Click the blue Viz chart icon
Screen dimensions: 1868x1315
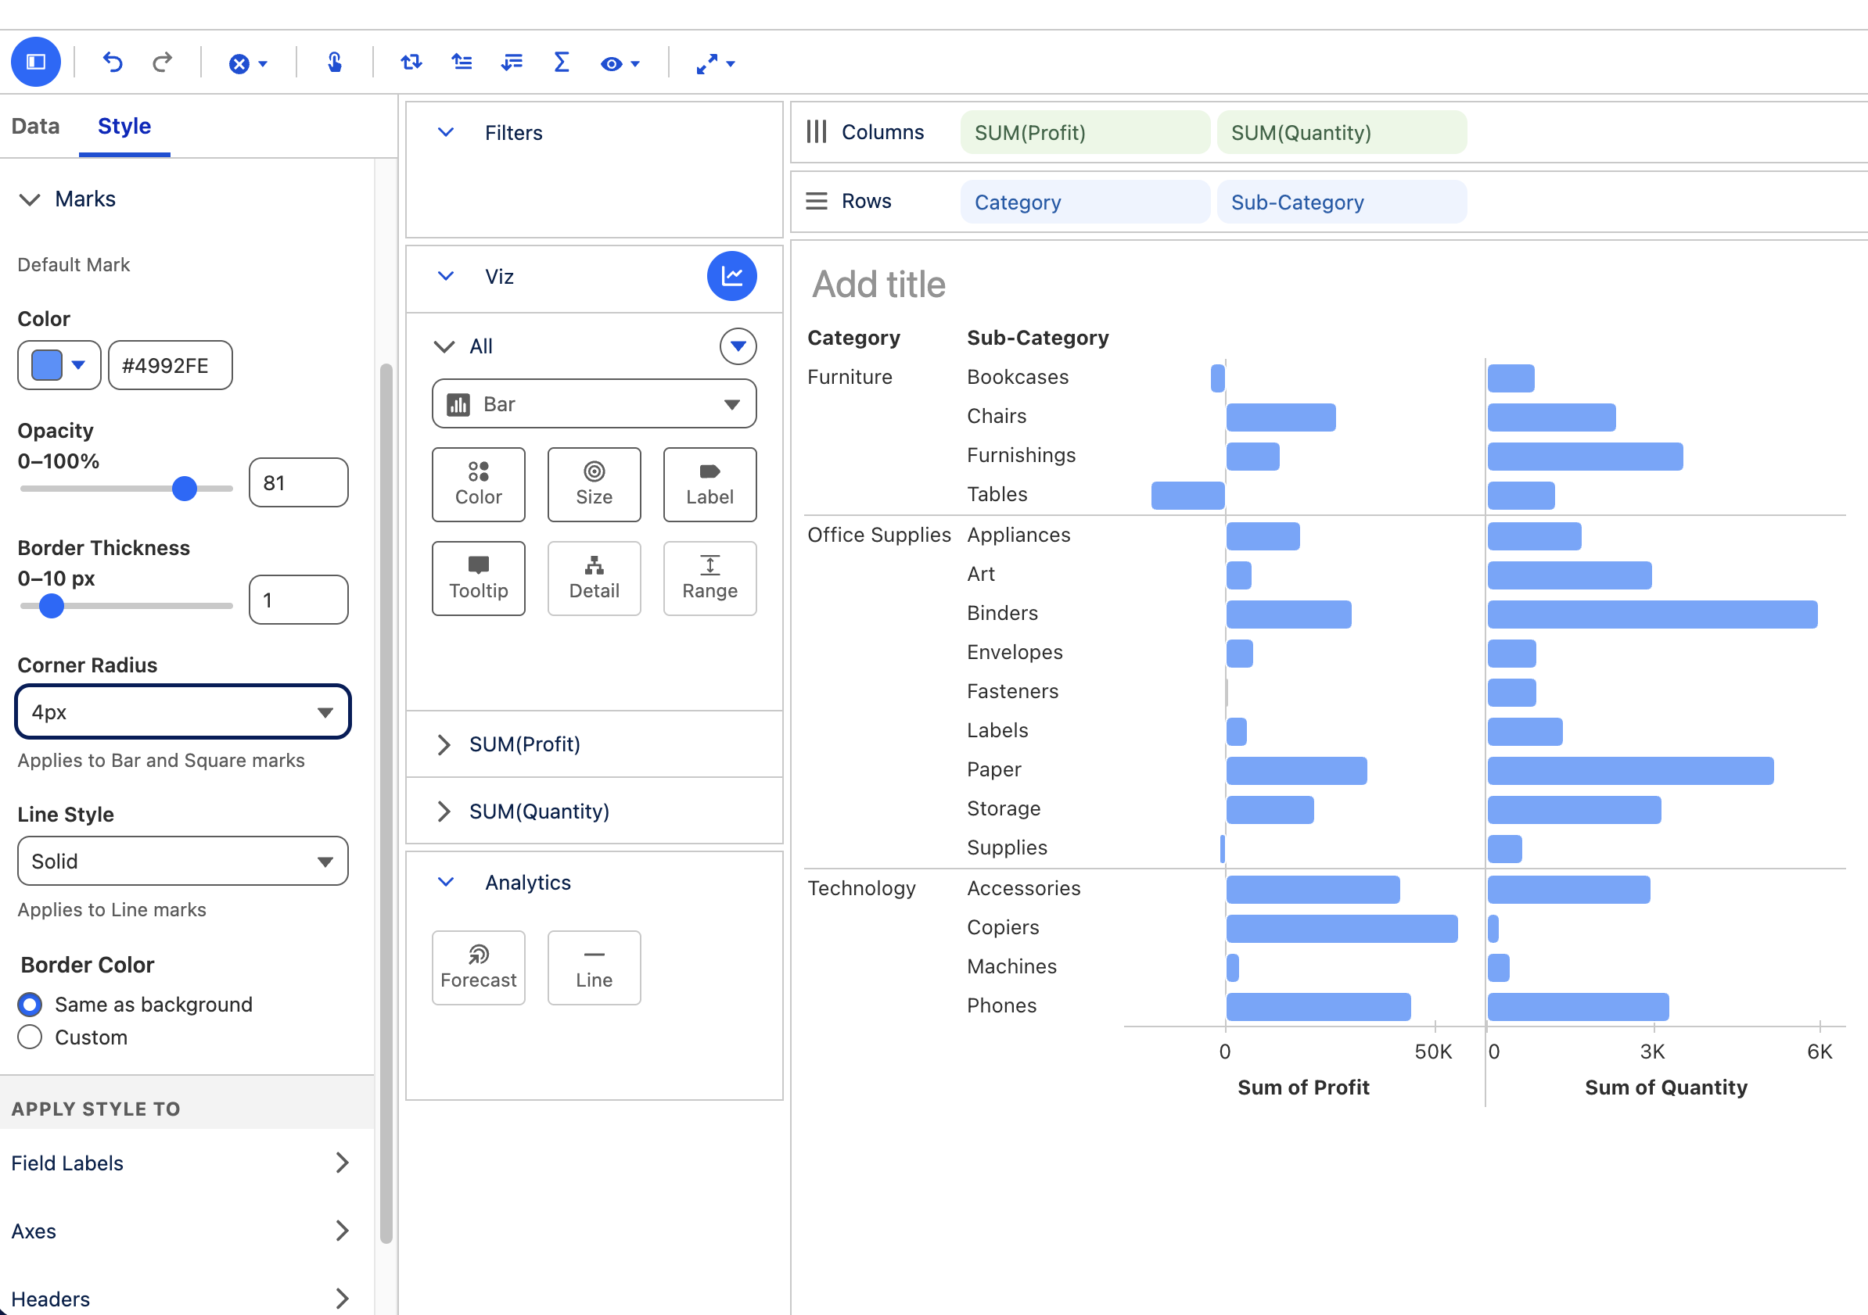coord(731,276)
